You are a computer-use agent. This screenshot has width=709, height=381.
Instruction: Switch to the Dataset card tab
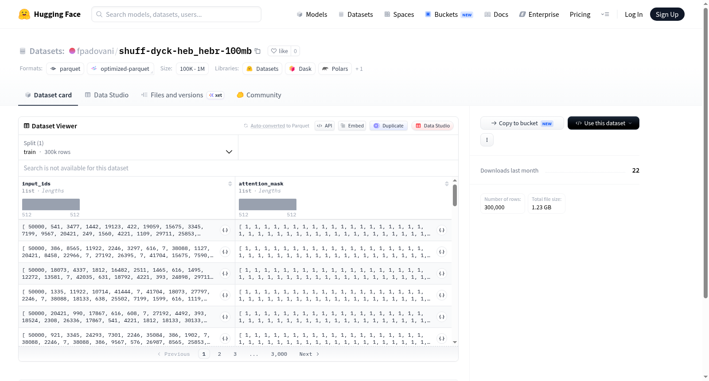tap(48, 95)
